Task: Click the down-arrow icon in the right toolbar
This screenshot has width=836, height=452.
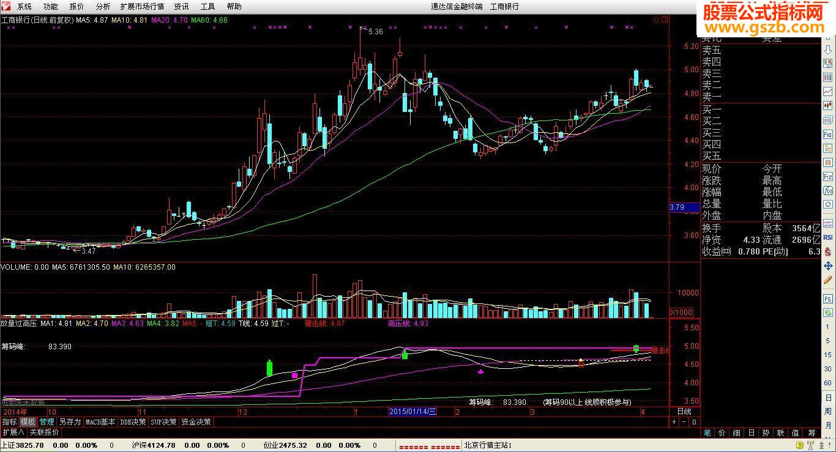Action: tap(828, 50)
